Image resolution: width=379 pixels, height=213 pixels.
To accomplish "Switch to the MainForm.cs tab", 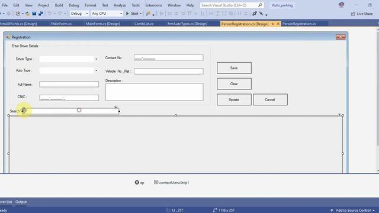I will [x=61, y=24].
